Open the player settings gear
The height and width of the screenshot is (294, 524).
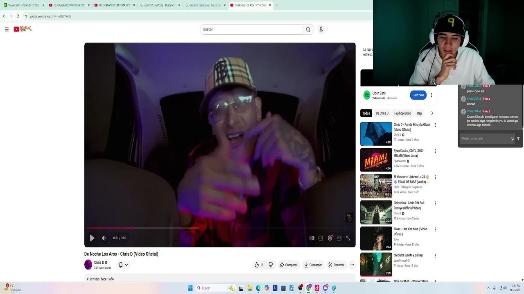[330, 238]
